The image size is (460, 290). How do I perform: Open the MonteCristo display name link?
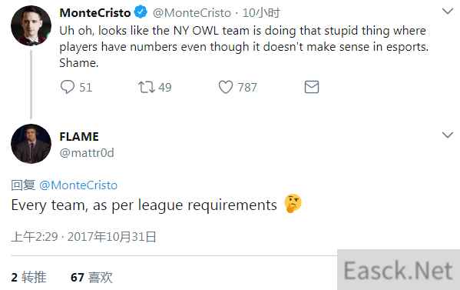point(95,12)
